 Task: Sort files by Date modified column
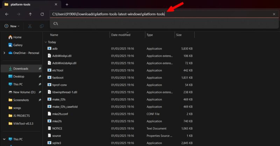121,35
